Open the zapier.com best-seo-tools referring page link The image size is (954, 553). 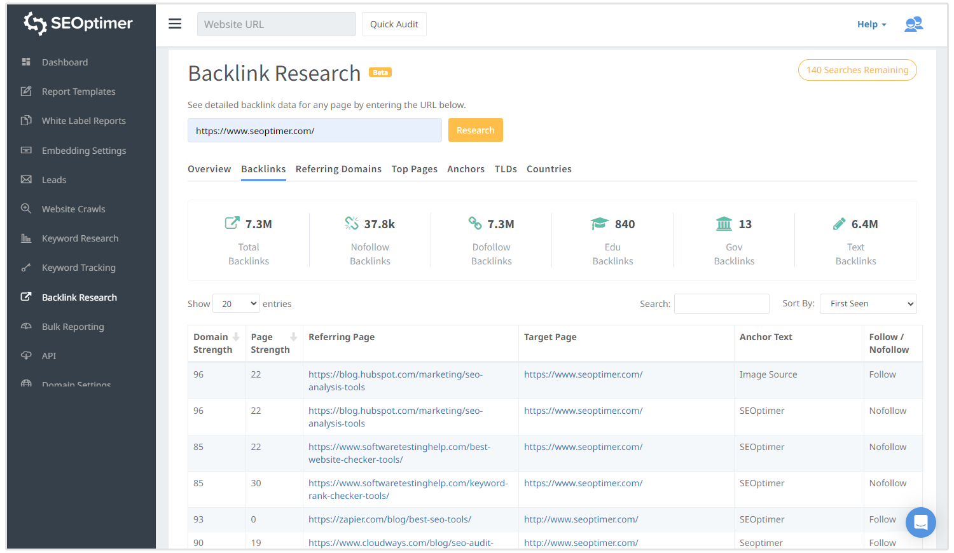pos(389,519)
